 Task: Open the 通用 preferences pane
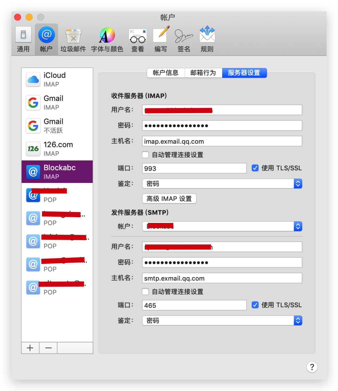click(23, 39)
